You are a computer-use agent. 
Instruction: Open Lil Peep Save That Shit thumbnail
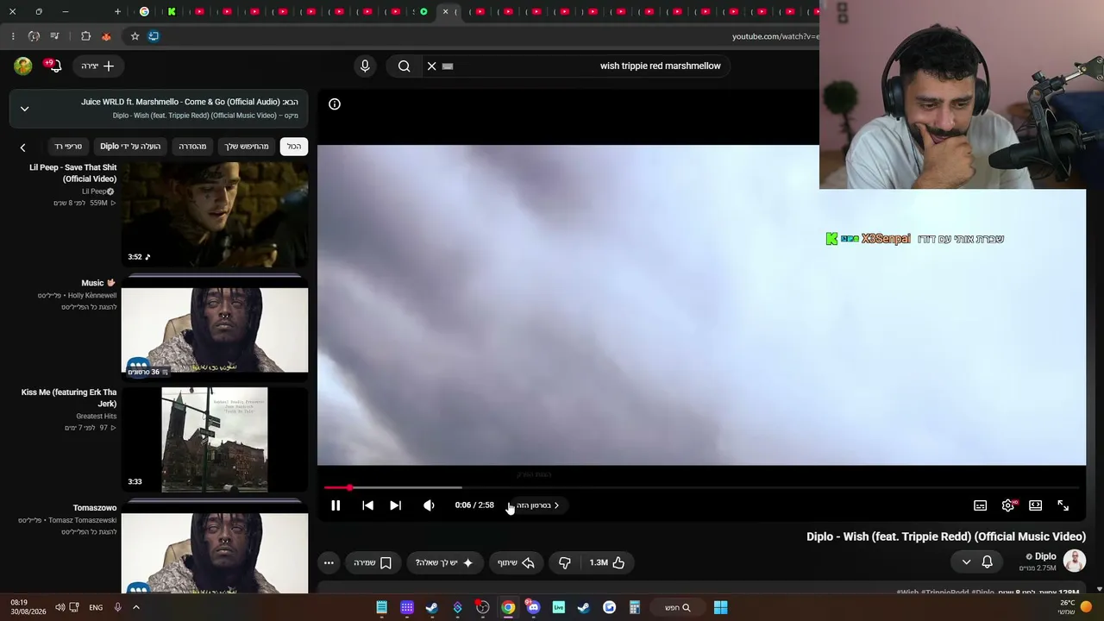point(215,215)
